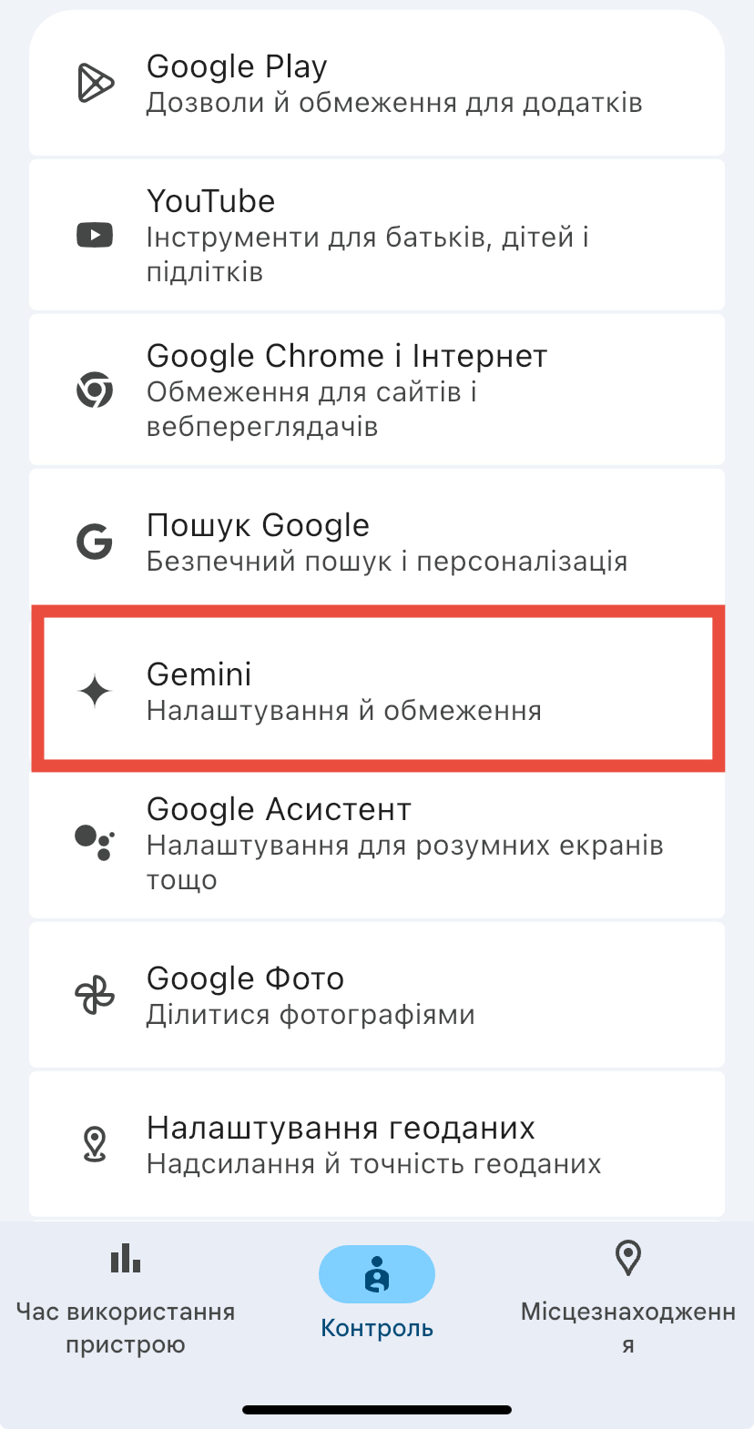Tap the YouTube play-button icon
This screenshot has width=754, height=1429.
[x=95, y=235]
